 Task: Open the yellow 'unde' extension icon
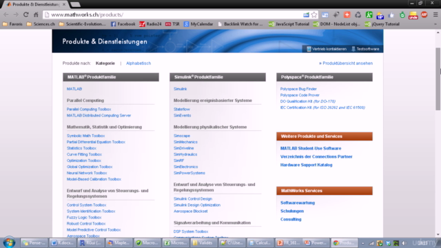pyautogui.click(x=413, y=15)
